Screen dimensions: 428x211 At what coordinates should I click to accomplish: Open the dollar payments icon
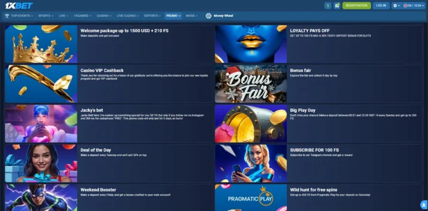(328, 5)
